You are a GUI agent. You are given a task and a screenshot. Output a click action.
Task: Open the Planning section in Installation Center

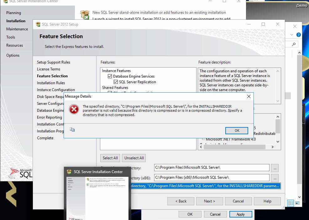point(13,13)
